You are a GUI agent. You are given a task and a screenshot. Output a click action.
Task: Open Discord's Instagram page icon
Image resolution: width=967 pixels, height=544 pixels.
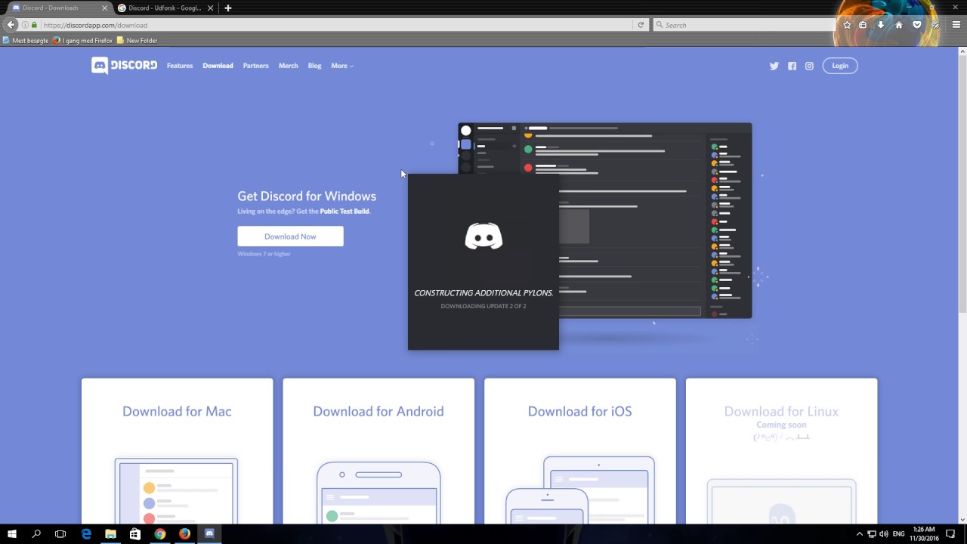tap(809, 66)
